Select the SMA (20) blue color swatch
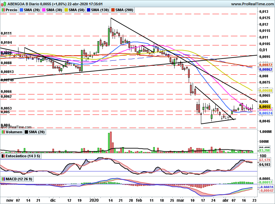Image resolution: width=275 pixels, height=204 pixels. (x=21, y=10)
